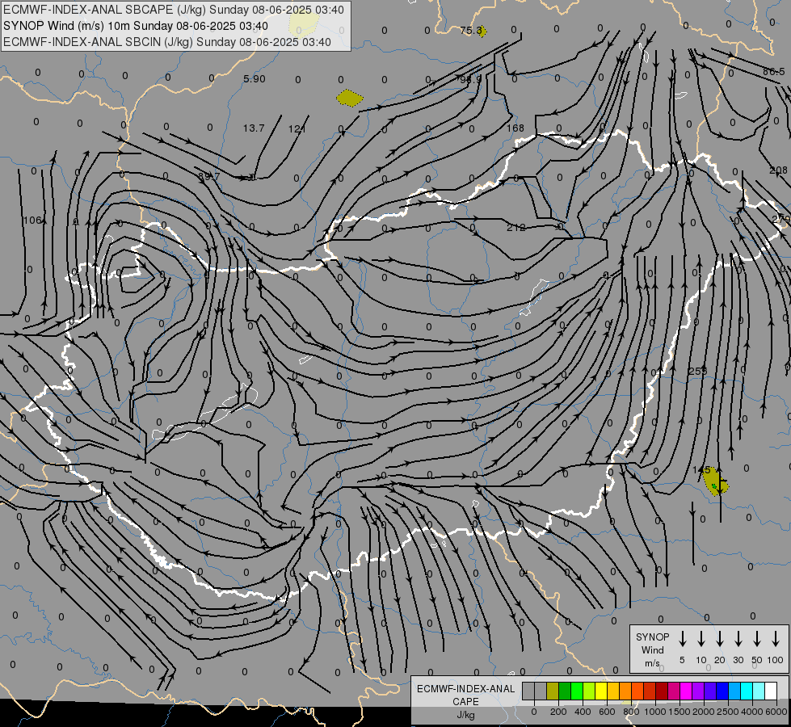
Task: Click the '145' CAPE value on map
Action: (701, 469)
